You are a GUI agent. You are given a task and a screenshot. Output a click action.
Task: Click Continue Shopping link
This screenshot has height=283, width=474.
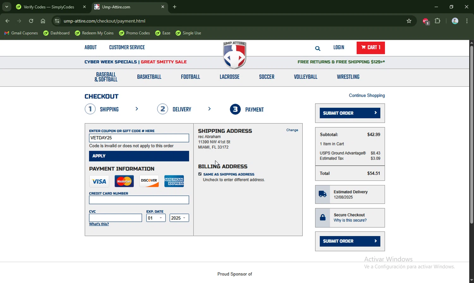click(x=367, y=95)
